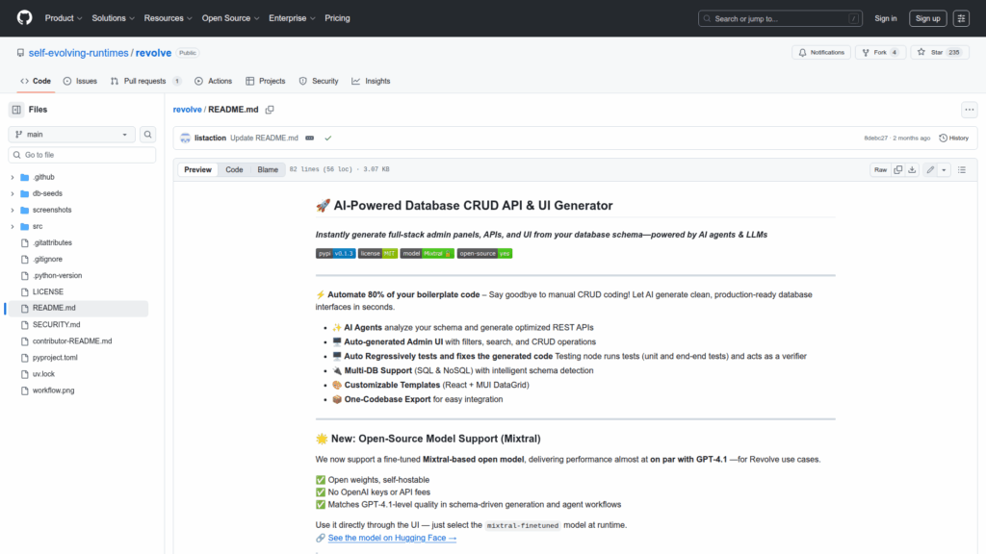Edit the README file with pencil icon
986x554 pixels.
tap(930, 169)
